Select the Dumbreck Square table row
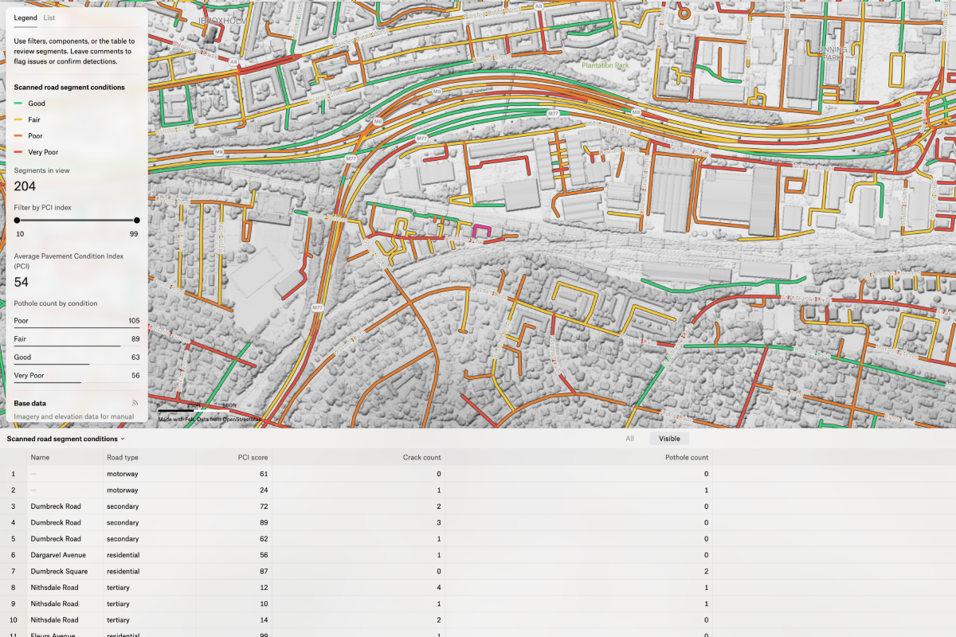This screenshot has height=637, width=956. point(55,571)
